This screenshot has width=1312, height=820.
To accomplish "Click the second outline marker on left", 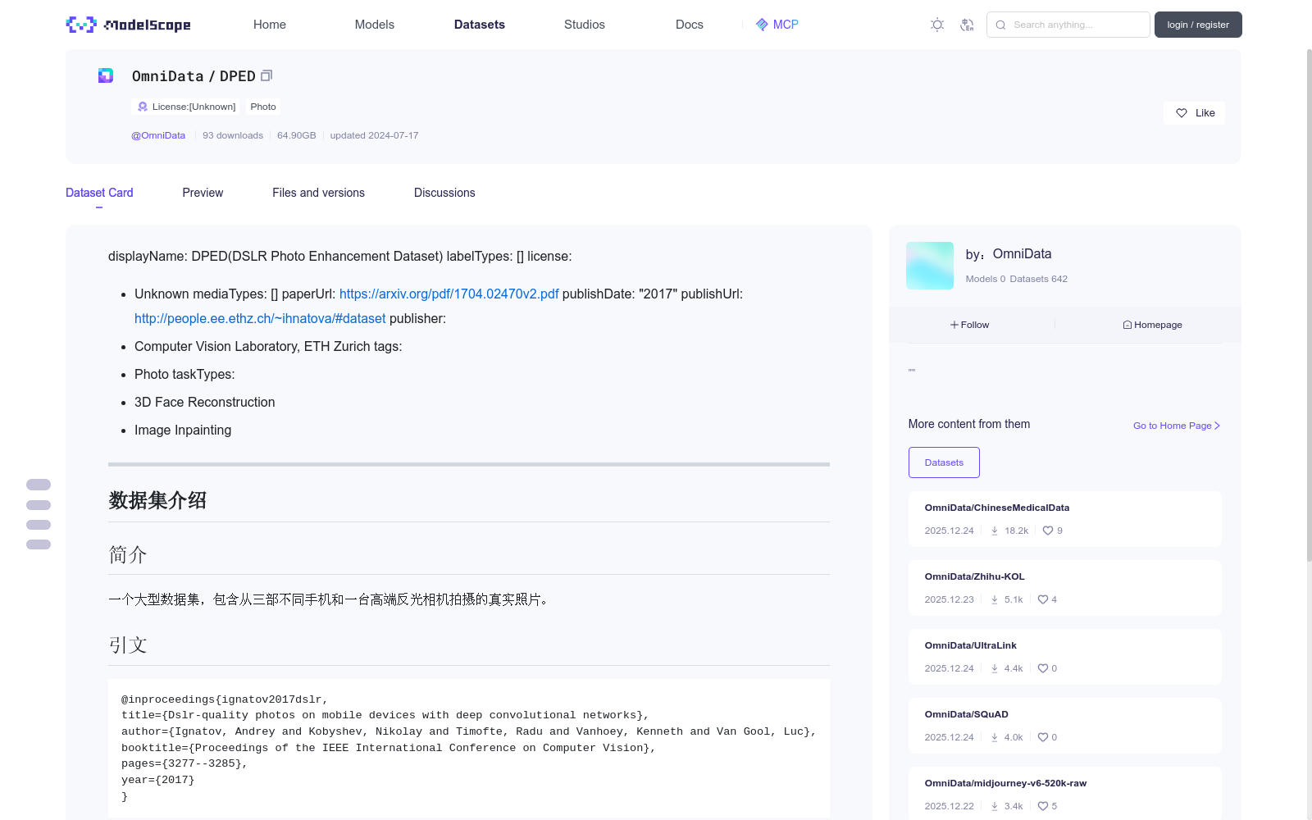I will click(39, 505).
